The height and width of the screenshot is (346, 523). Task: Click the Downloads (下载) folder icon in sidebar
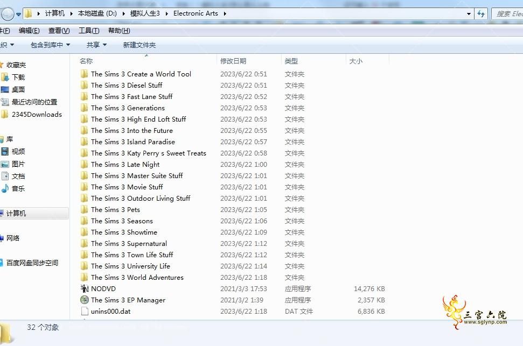5,77
